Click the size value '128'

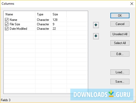(55, 20)
